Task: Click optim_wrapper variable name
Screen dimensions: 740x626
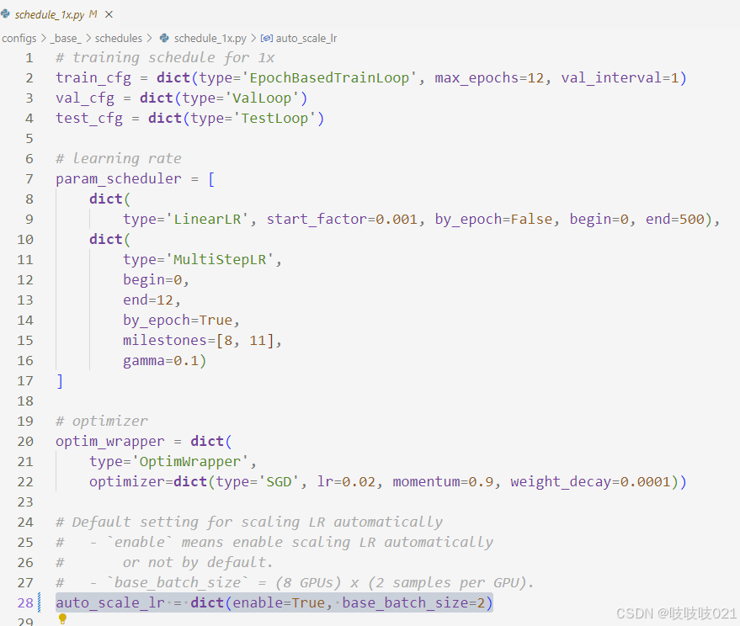Action: (110, 441)
